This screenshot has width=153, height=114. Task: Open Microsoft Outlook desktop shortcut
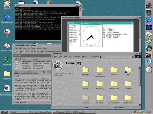pyautogui.click(x=7, y=47)
